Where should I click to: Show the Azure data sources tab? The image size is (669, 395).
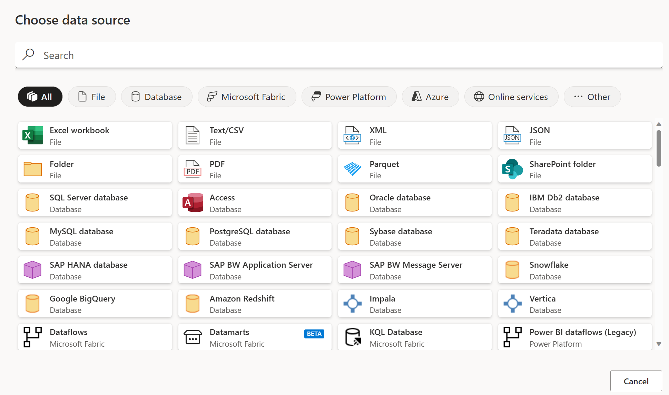coord(430,97)
